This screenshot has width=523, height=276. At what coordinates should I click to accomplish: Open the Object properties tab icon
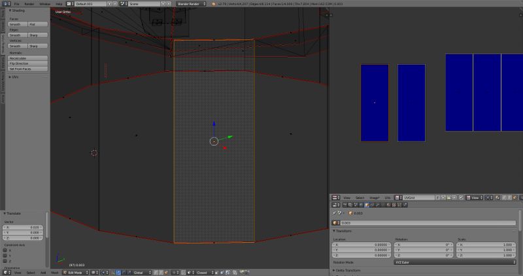tap(367, 205)
